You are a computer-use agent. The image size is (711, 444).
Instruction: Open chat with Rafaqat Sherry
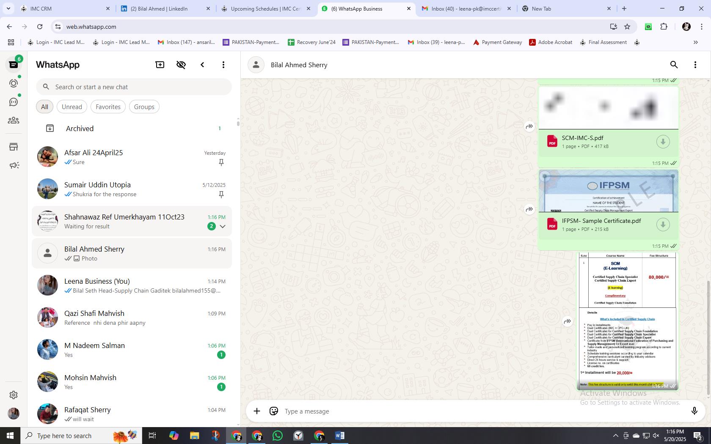pos(132,414)
